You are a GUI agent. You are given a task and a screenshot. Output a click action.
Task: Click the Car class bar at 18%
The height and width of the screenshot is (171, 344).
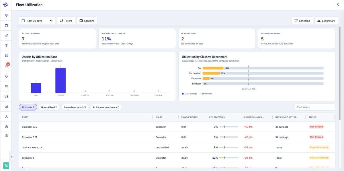[x=213, y=68]
